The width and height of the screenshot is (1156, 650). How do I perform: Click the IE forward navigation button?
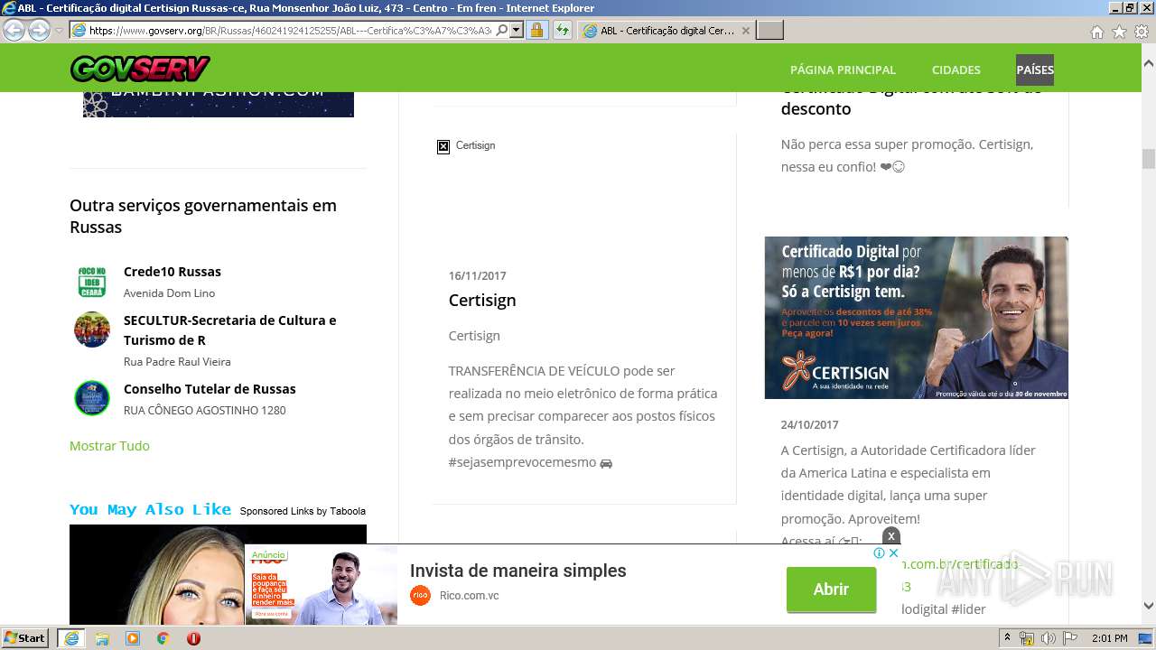[x=39, y=30]
